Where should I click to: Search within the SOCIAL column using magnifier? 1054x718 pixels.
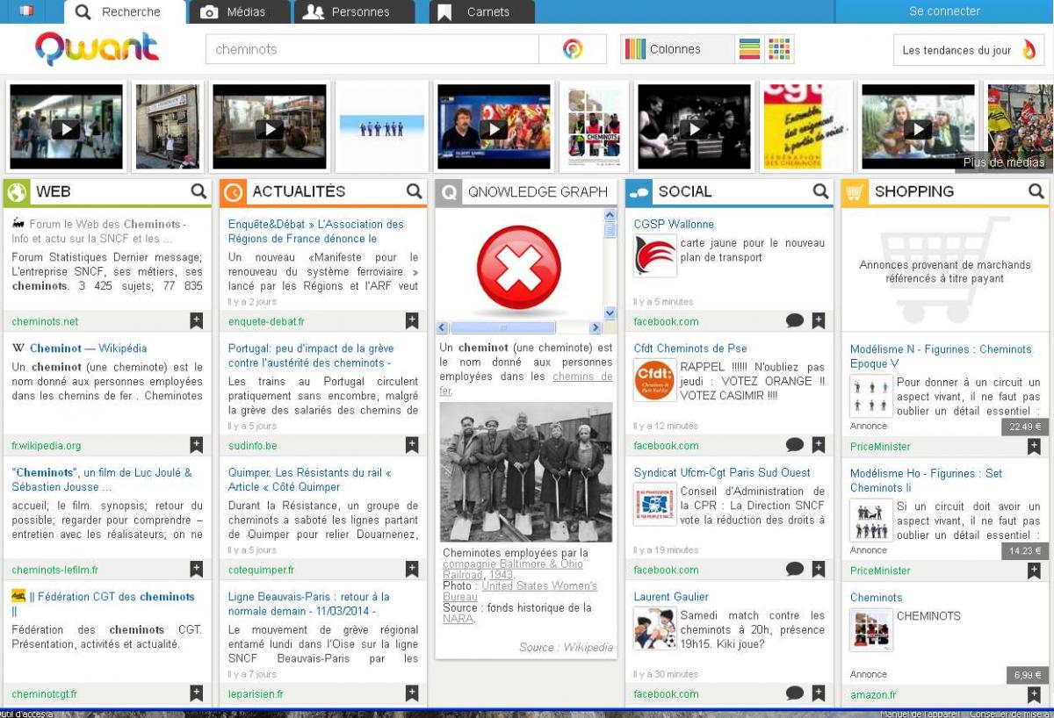tap(820, 191)
